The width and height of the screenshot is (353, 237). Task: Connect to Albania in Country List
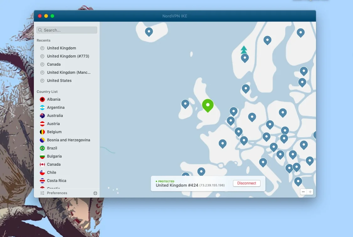pos(54,99)
